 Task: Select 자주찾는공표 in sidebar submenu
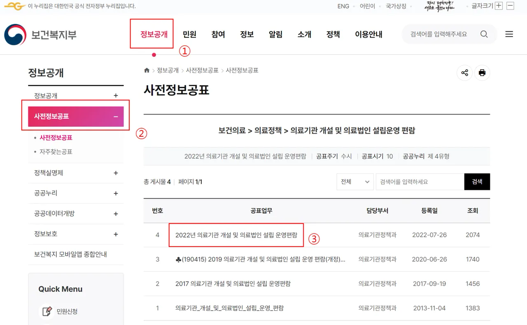coord(56,152)
